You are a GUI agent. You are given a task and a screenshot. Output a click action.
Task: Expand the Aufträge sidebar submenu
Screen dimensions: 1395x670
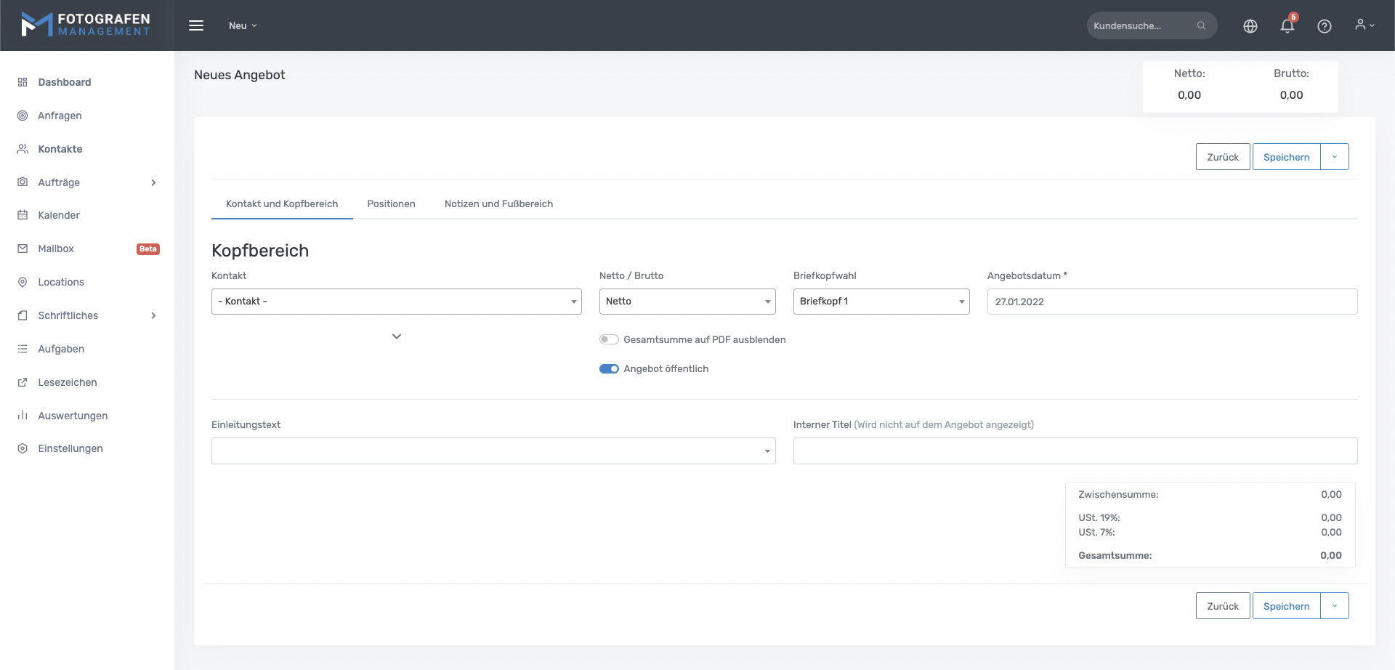coord(153,182)
